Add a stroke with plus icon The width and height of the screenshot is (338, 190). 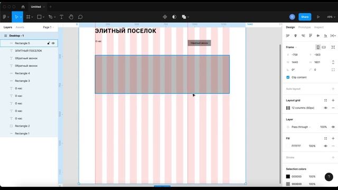(x=333, y=157)
